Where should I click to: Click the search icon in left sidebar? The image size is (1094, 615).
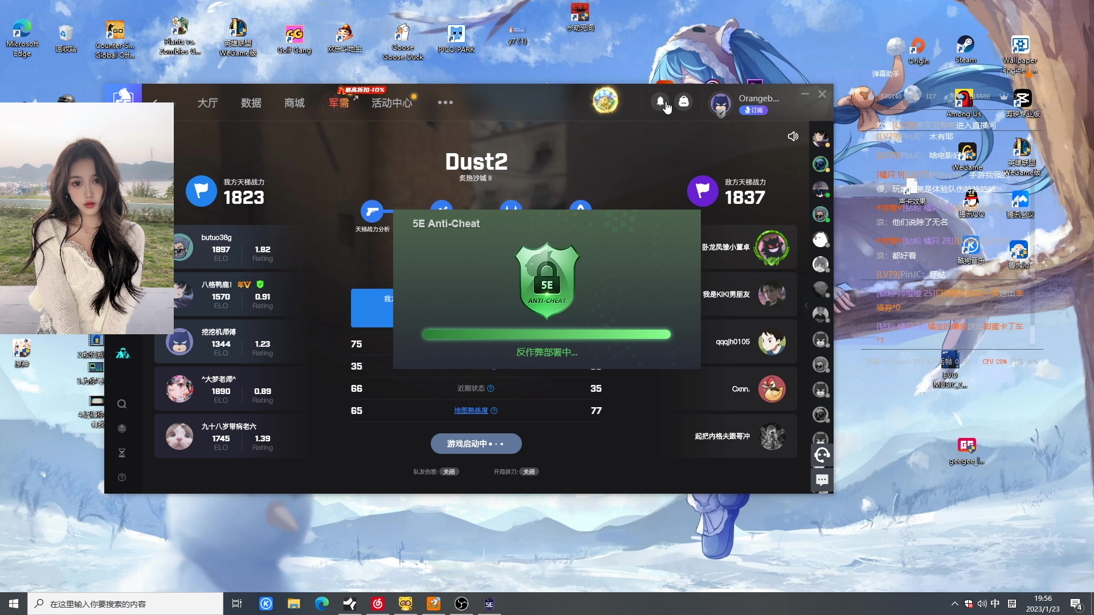122,404
